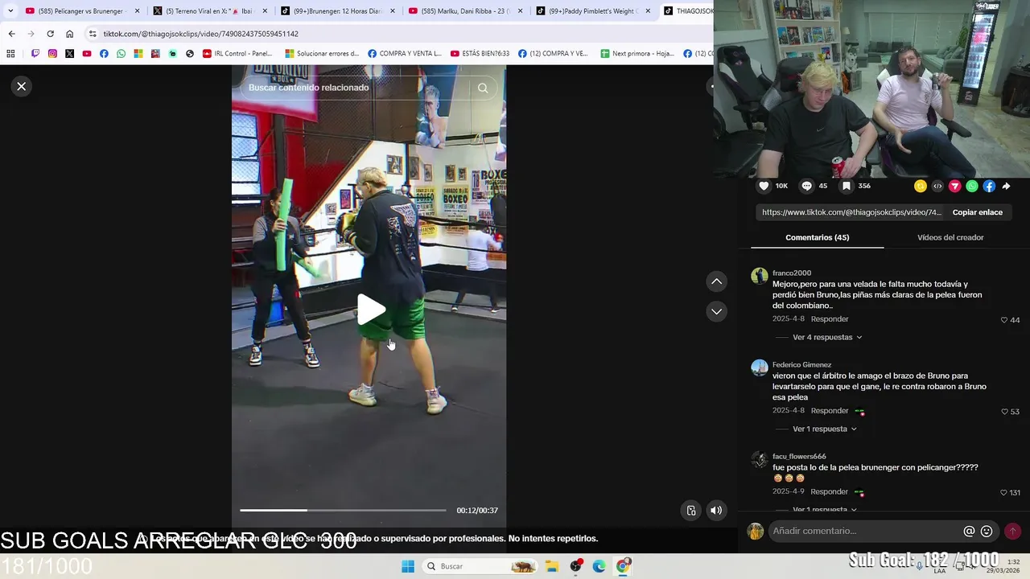Open the apps grid in bookmarks bar
The image size is (1030, 579).
pyautogui.click(x=10, y=54)
